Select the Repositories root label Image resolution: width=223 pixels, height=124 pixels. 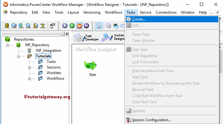click(24, 39)
